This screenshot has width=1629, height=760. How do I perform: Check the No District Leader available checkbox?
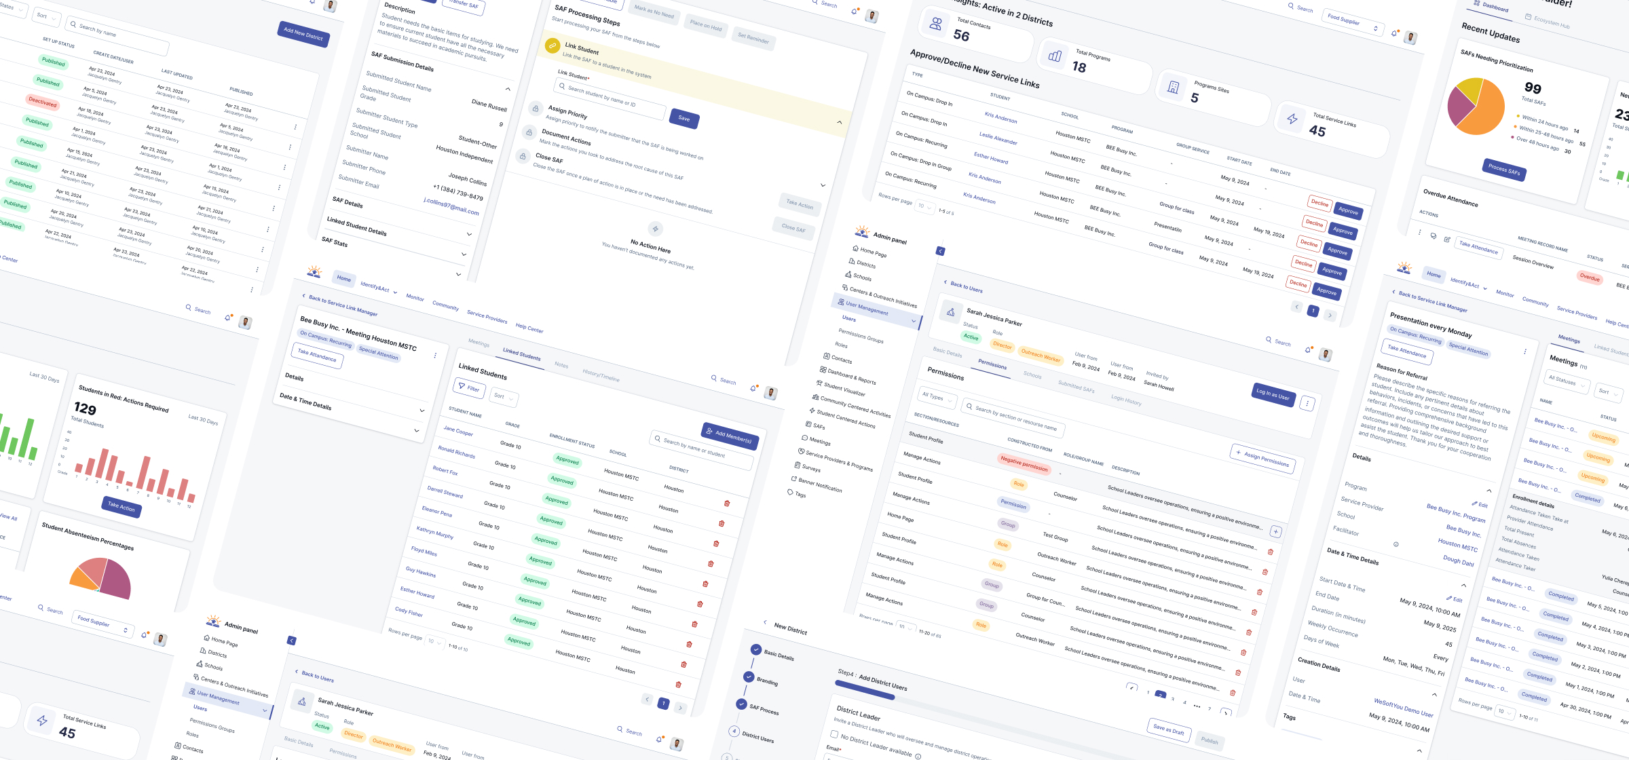point(834,734)
